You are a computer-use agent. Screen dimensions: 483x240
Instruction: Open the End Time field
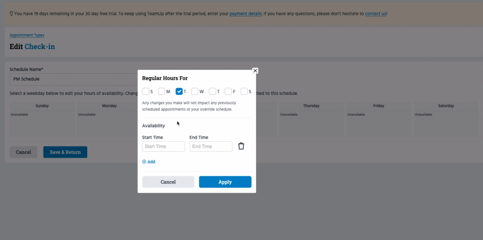[211, 147]
